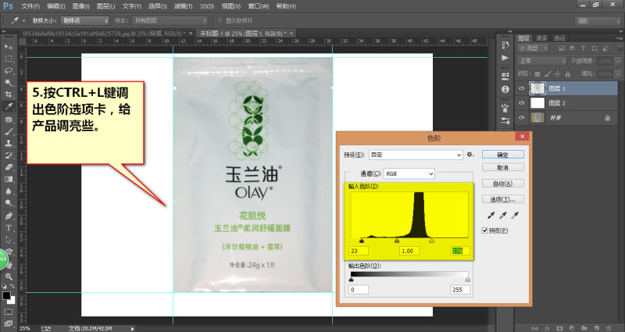The image size is (625, 332).
Task: Open the opacity slider arrow
Action: [x=618, y=61]
